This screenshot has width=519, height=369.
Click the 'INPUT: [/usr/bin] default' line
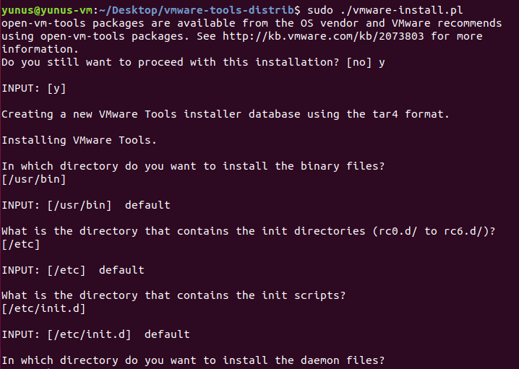(x=86, y=205)
